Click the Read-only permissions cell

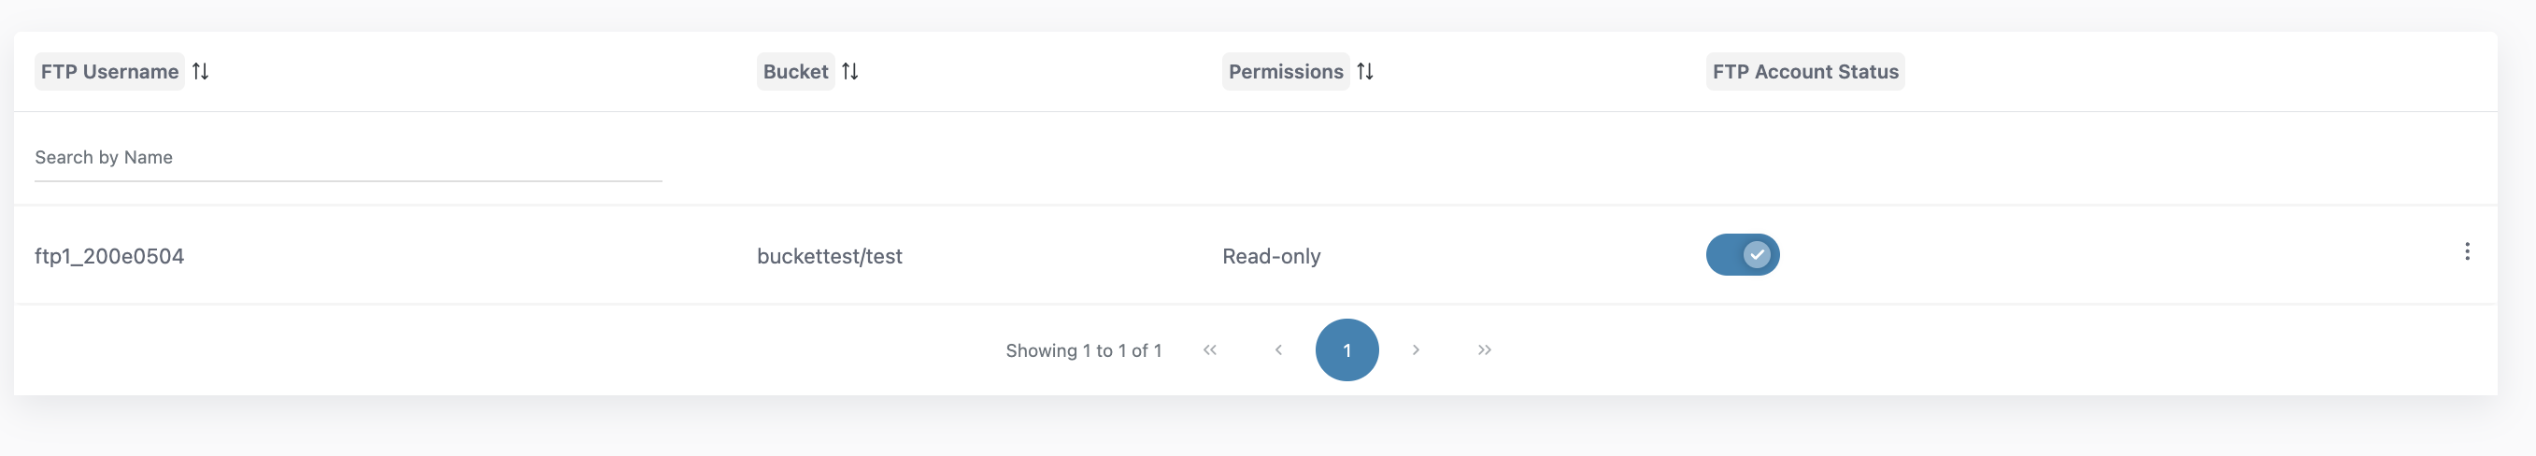[1271, 256]
